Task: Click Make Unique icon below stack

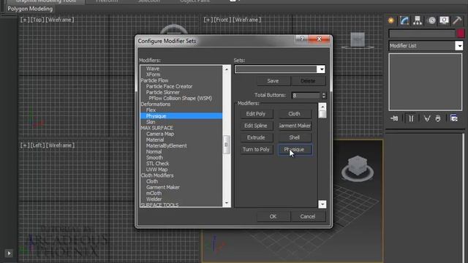Action: [x=427, y=118]
